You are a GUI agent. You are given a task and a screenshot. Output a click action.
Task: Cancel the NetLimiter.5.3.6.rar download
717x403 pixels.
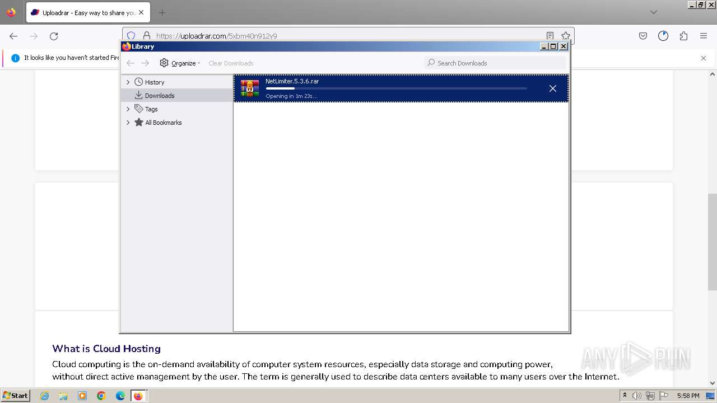[552, 88]
